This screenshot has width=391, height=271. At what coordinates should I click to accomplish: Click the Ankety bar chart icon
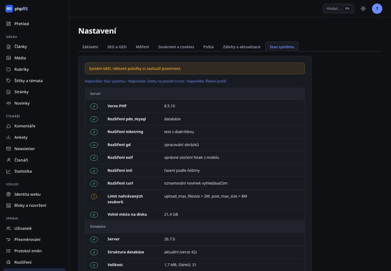point(9,137)
